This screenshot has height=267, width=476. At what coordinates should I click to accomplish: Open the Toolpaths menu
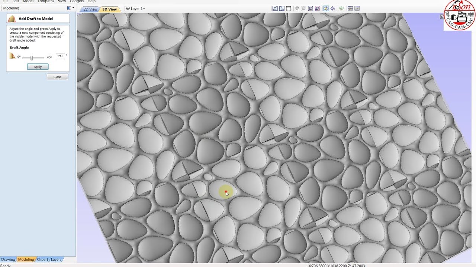coord(46,1)
